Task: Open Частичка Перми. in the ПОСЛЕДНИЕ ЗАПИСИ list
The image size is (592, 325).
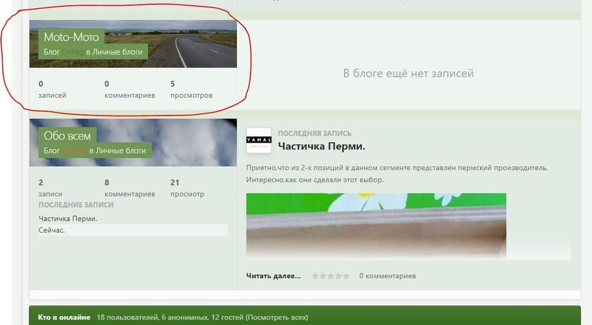Action: (x=68, y=218)
